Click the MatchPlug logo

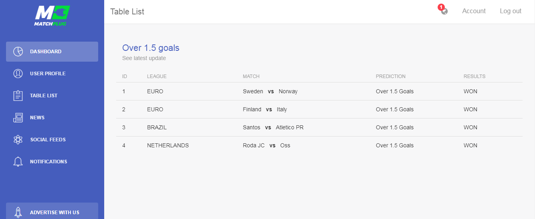(x=52, y=16)
